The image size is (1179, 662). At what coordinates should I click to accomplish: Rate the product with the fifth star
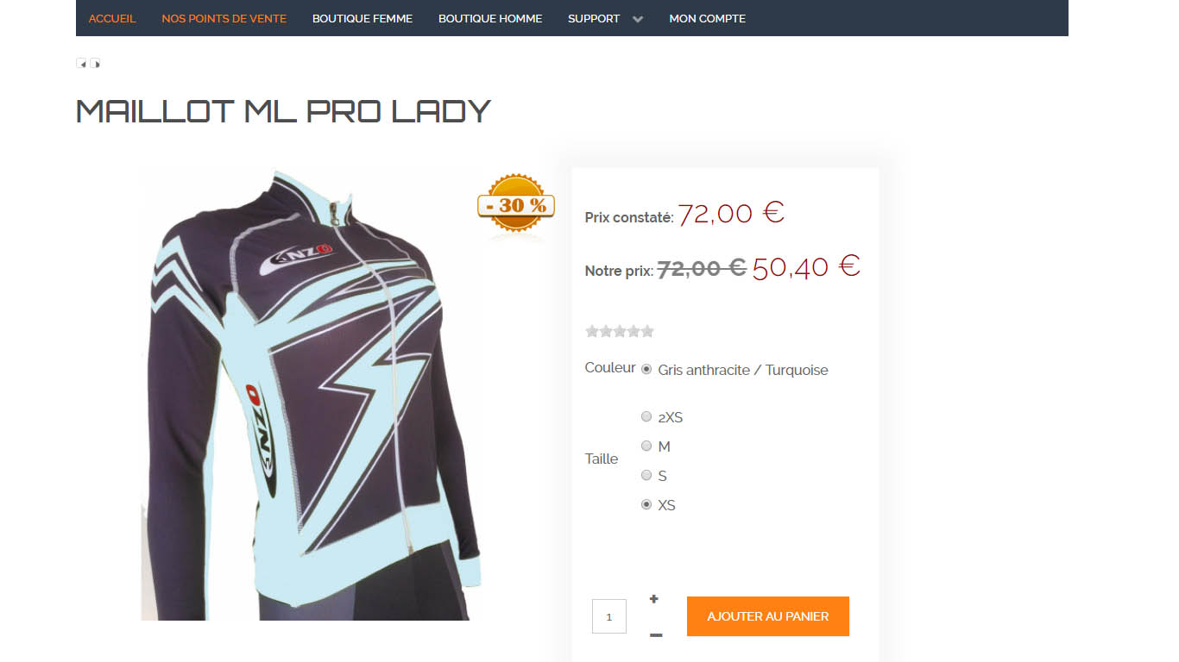(x=647, y=331)
